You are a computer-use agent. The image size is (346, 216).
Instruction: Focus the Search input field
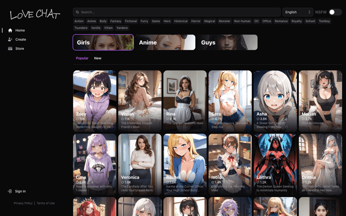click(x=177, y=12)
